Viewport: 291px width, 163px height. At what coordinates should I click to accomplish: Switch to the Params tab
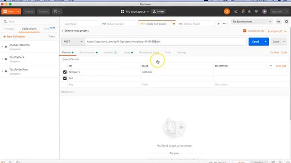tap(68, 53)
